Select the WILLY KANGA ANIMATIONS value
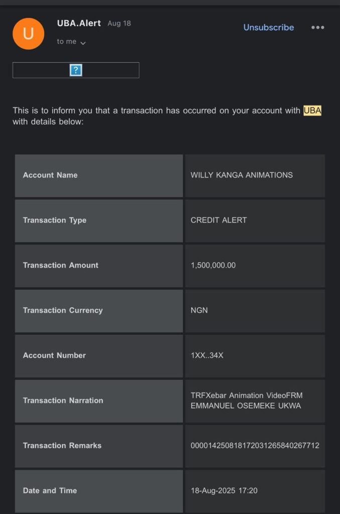The height and width of the screenshot is (514, 340). [242, 175]
